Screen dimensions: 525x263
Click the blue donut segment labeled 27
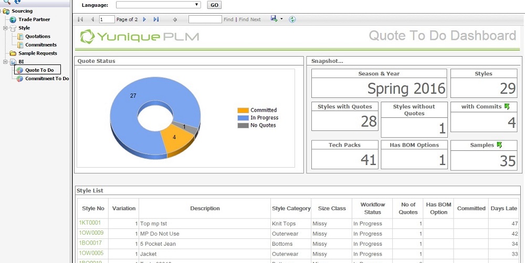133,96
